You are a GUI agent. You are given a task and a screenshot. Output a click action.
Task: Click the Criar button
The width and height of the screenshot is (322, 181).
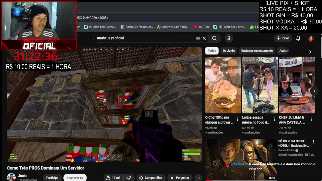283,38
